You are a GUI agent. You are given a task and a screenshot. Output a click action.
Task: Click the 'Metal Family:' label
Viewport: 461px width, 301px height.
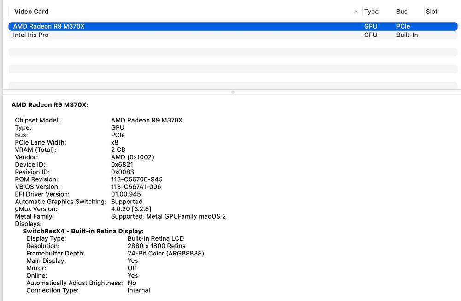pyautogui.click(x=35, y=216)
